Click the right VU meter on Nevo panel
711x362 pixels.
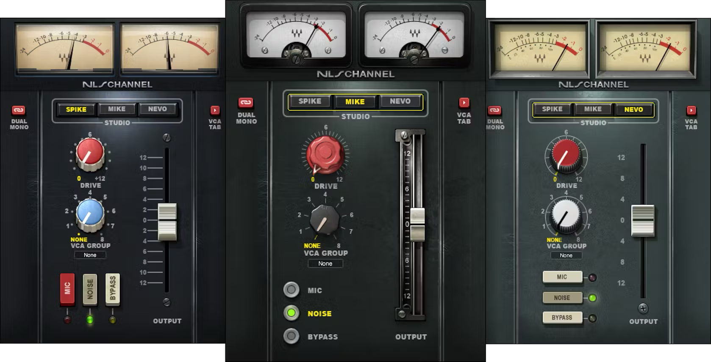(645, 48)
